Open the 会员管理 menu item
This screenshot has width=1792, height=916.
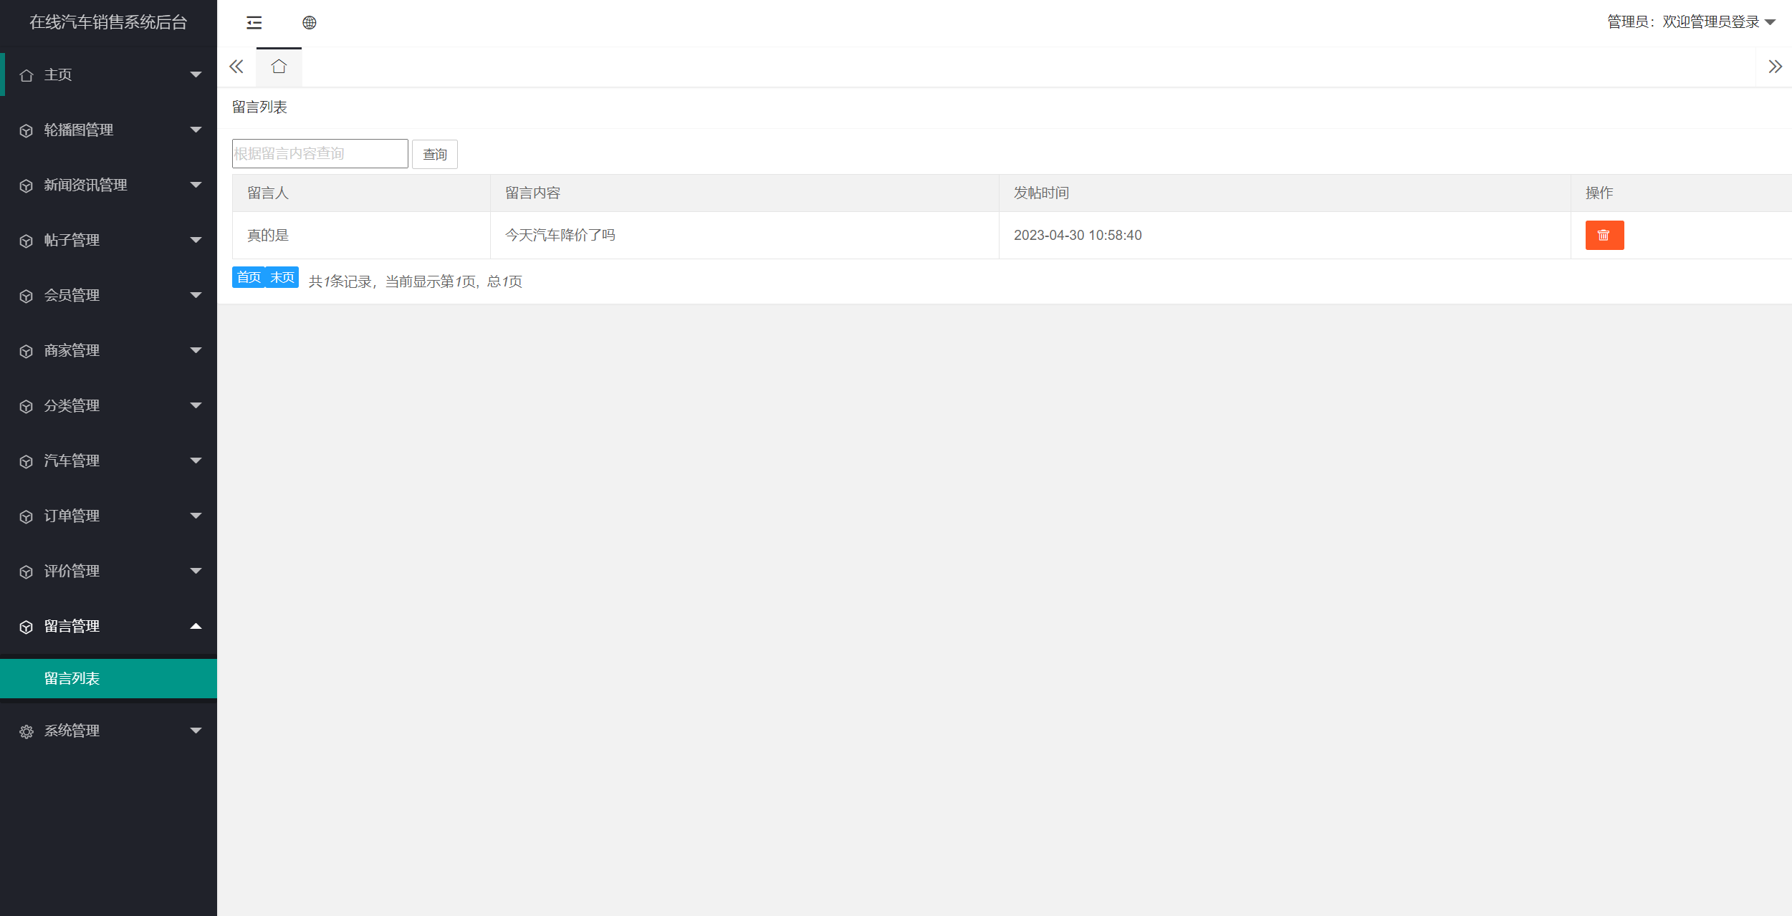tap(72, 295)
